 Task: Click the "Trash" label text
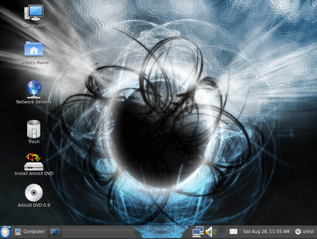[x=34, y=142]
